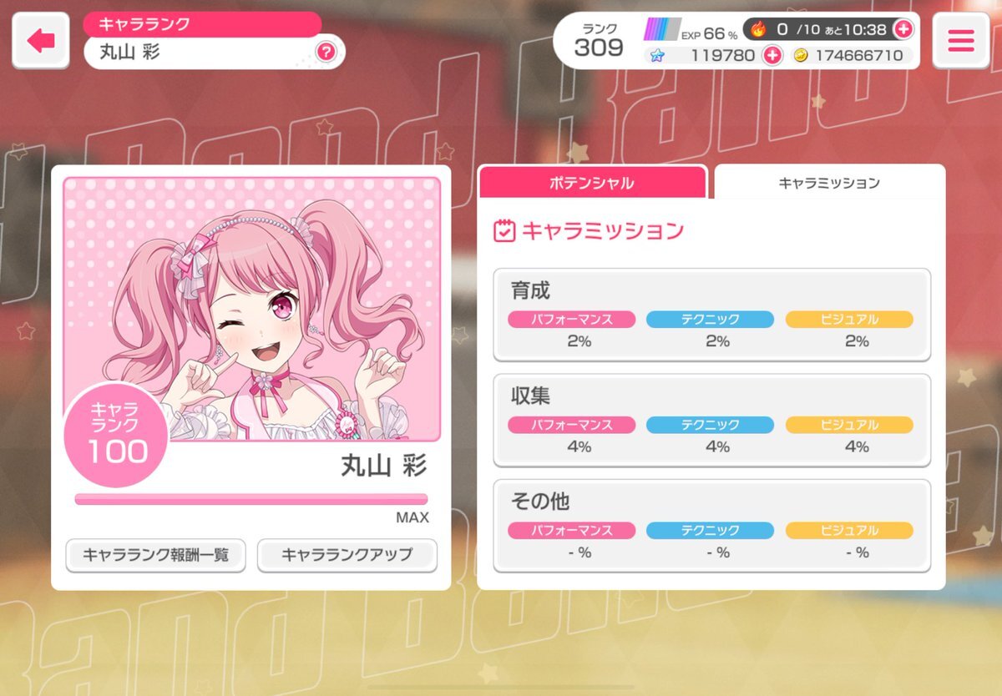Go back with the pink arrow button
1002x696 pixels.
pyautogui.click(x=40, y=40)
